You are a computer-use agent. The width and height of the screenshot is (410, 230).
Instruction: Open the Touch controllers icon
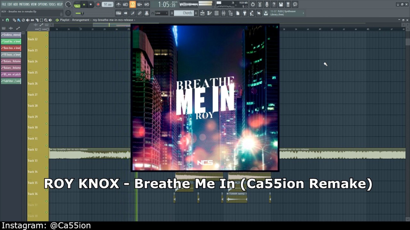click(259, 13)
